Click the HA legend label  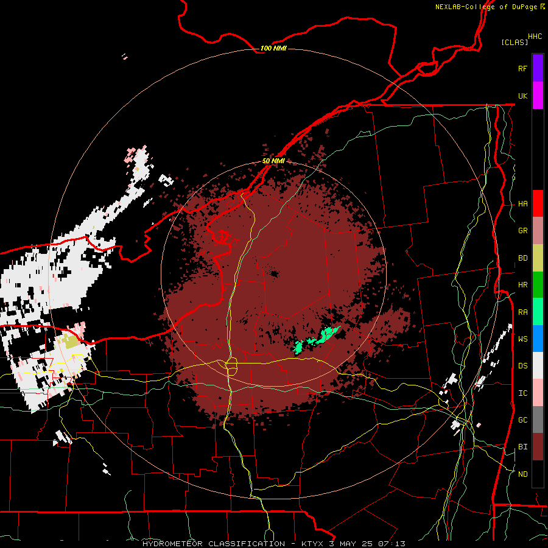(522, 204)
